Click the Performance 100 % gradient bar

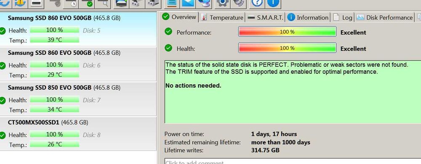click(x=287, y=31)
